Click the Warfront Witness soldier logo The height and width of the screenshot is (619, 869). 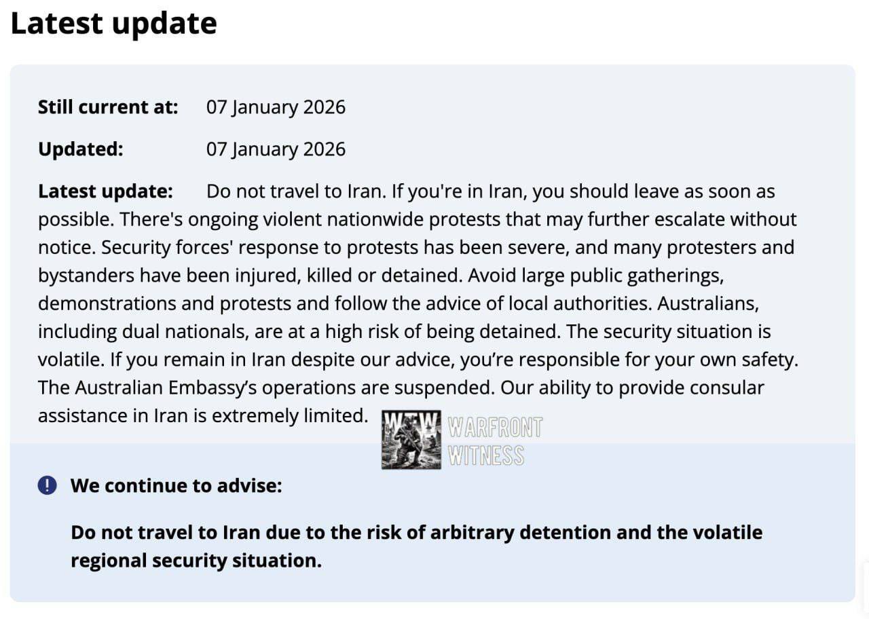tap(411, 440)
